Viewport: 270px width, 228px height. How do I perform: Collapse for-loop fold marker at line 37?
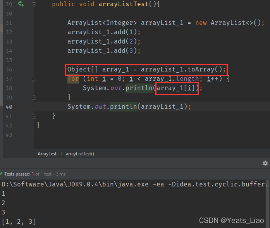coord(34,79)
